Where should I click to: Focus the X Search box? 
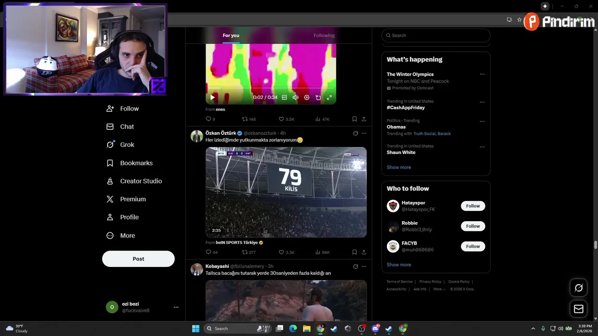436,35
